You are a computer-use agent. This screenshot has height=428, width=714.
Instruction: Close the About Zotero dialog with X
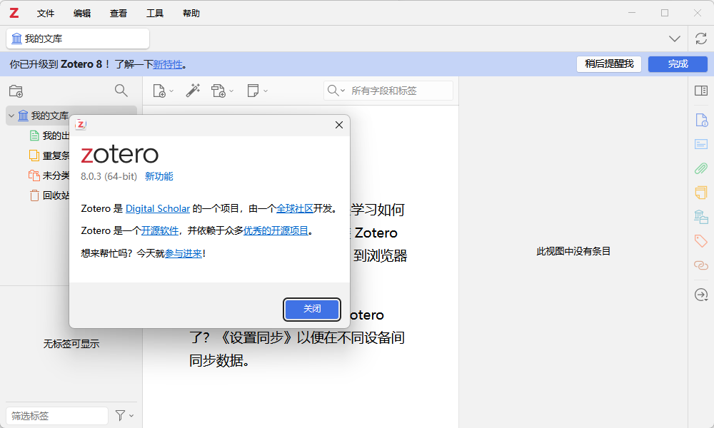point(338,125)
